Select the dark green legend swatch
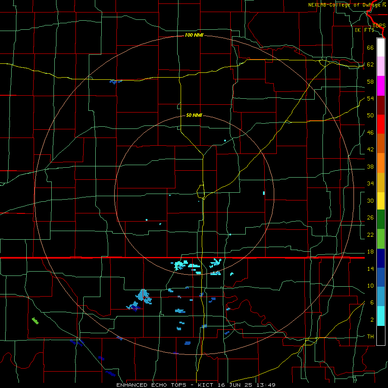The width and height of the screenshot is (388, 388). (381, 219)
